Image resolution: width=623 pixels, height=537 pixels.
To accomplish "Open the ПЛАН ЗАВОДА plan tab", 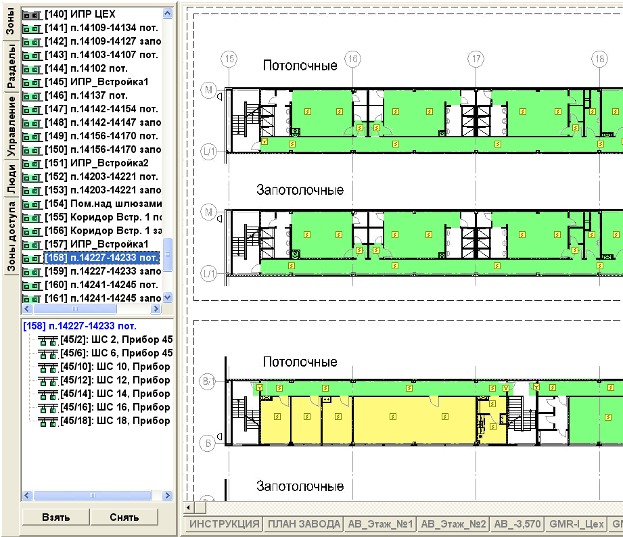I will pos(303,524).
